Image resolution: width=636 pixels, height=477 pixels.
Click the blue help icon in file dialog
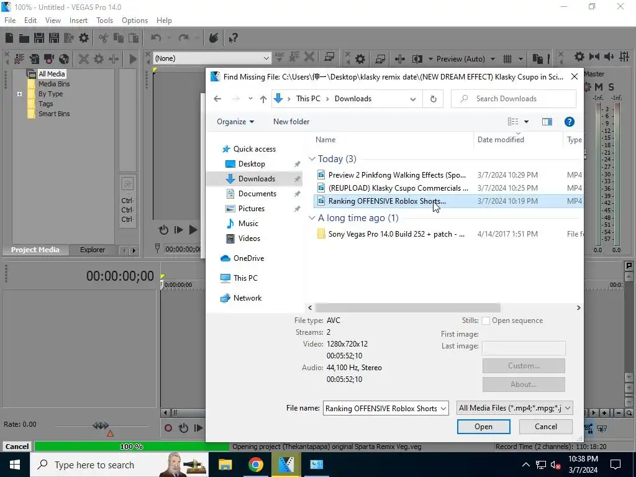pos(569,122)
